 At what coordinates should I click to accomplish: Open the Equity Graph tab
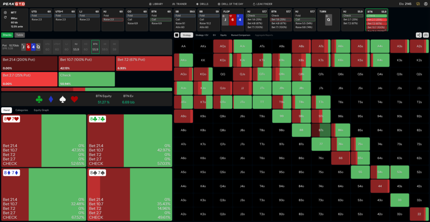(x=41, y=110)
